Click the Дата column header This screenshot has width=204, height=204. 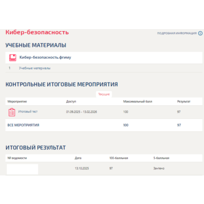point(78,158)
